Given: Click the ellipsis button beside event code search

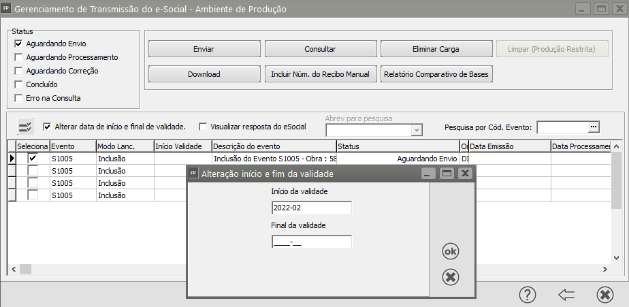Looking at the screenshot, I should (593, 127).
